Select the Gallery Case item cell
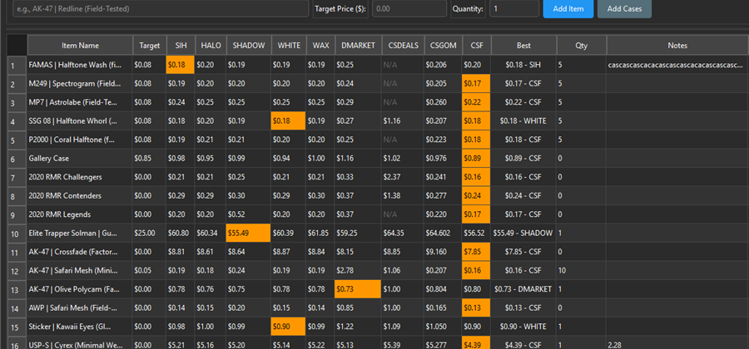This screenshot has height=349, width=749. (80, 158)
